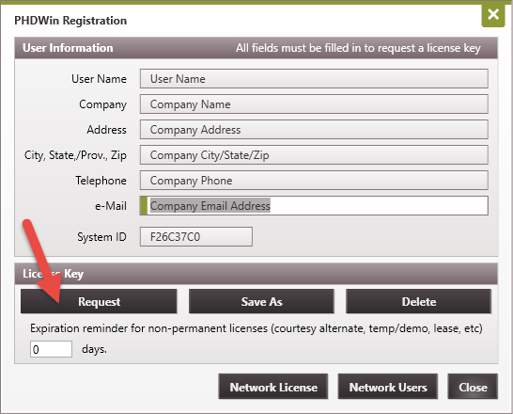Select the Company Address field
513x414 pixels.
(x=314, y=130)
